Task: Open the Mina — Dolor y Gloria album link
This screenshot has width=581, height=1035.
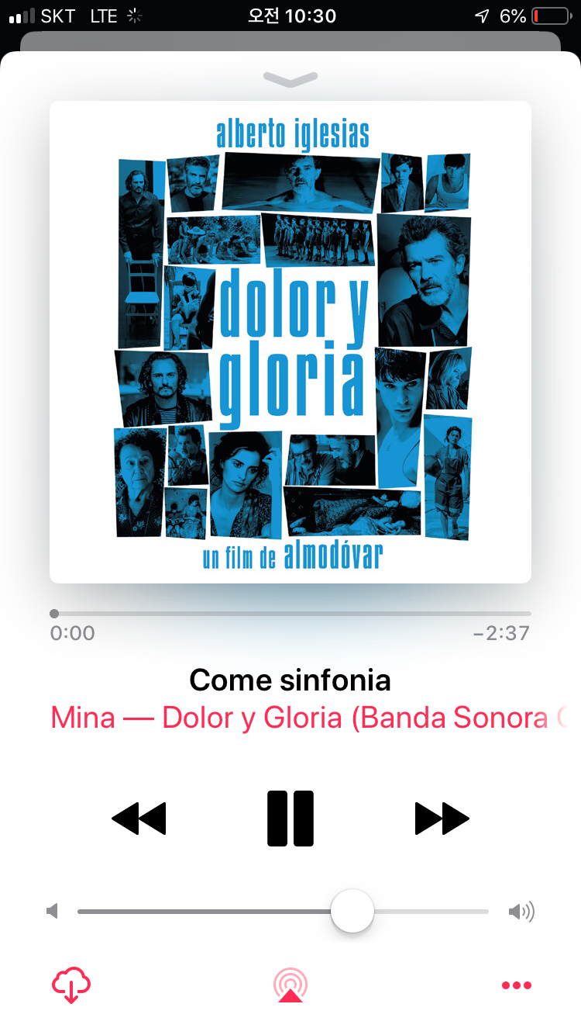Action: click(308, 718)
